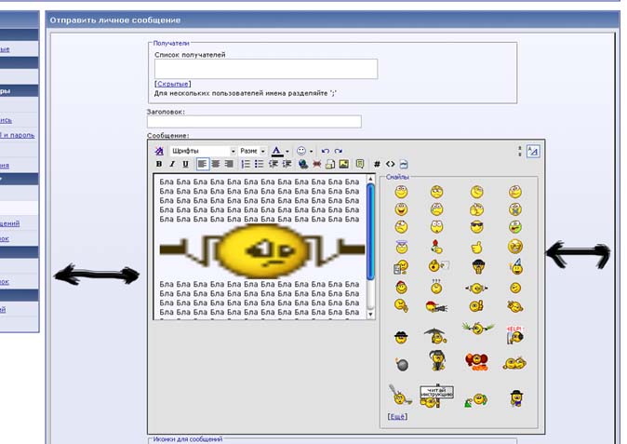Toggle italic text formatting
Image resolution: width=627 pixels, height=444 pixels.
[x=172, y=164]
